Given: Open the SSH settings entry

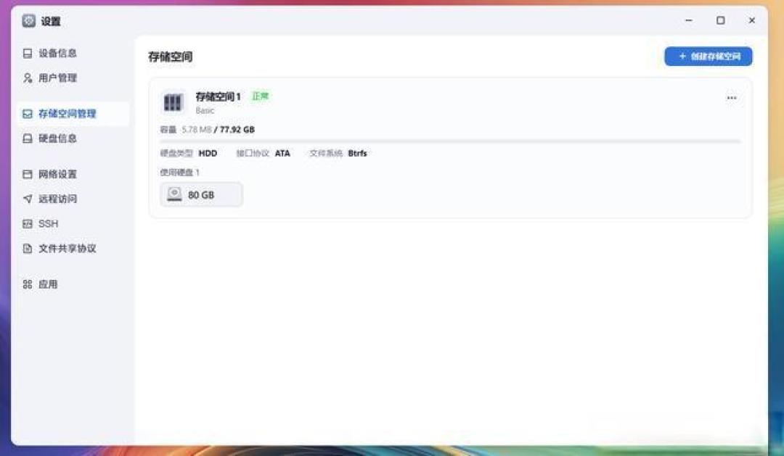Looking at the screenshot, I should click(x=73, y=224).
